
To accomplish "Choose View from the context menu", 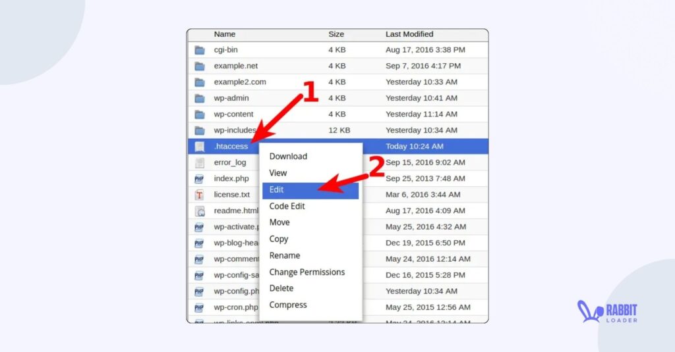I will 278,173.
